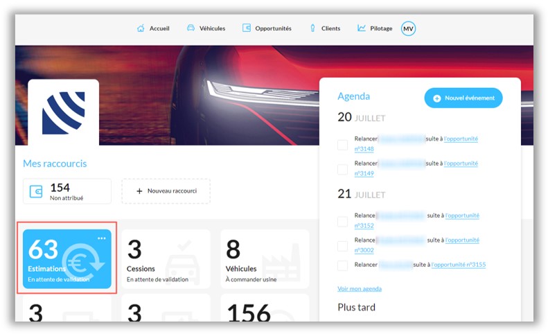Add a Nouveau raccourci shortcut
This screenshot has width=548, height=334.
coord(166,191)
